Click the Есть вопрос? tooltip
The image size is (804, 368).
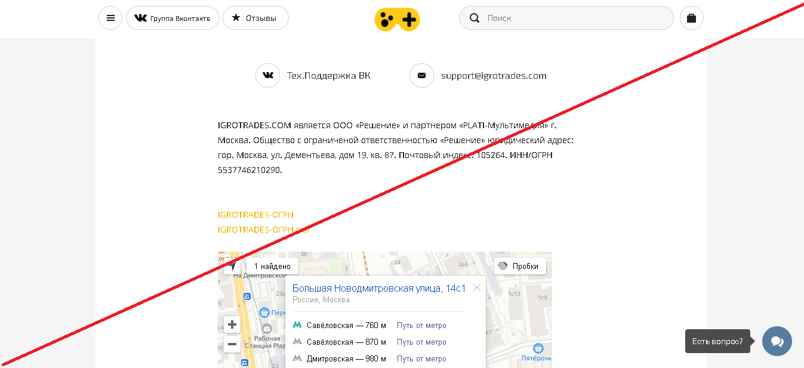717,341
